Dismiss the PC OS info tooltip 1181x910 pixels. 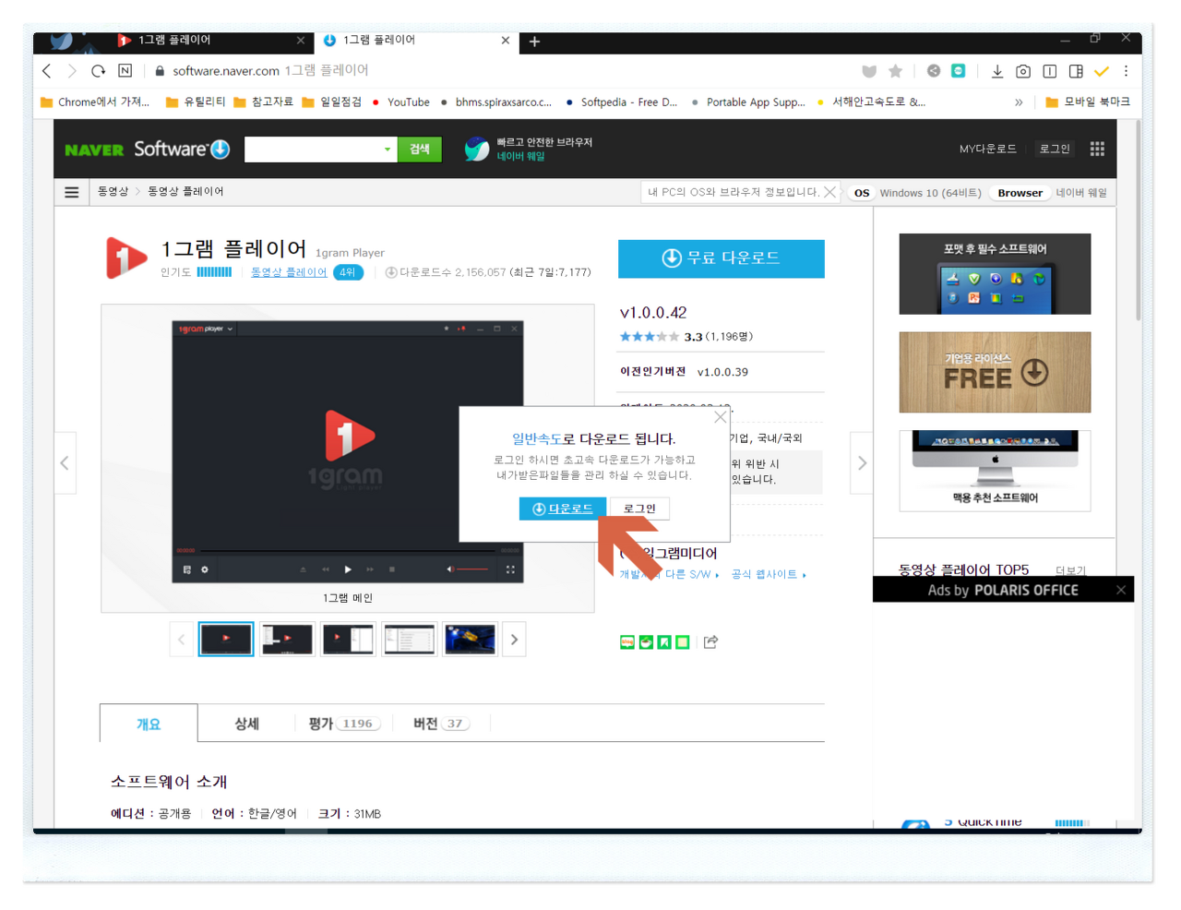[x=829, y=192]
